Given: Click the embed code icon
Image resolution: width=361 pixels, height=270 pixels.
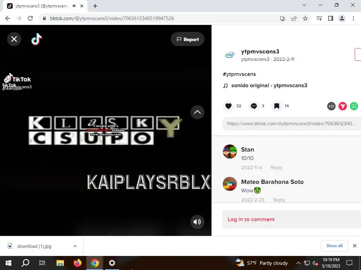Looking at the screenshot, I should pyautogui.click(x=331, y=106).
